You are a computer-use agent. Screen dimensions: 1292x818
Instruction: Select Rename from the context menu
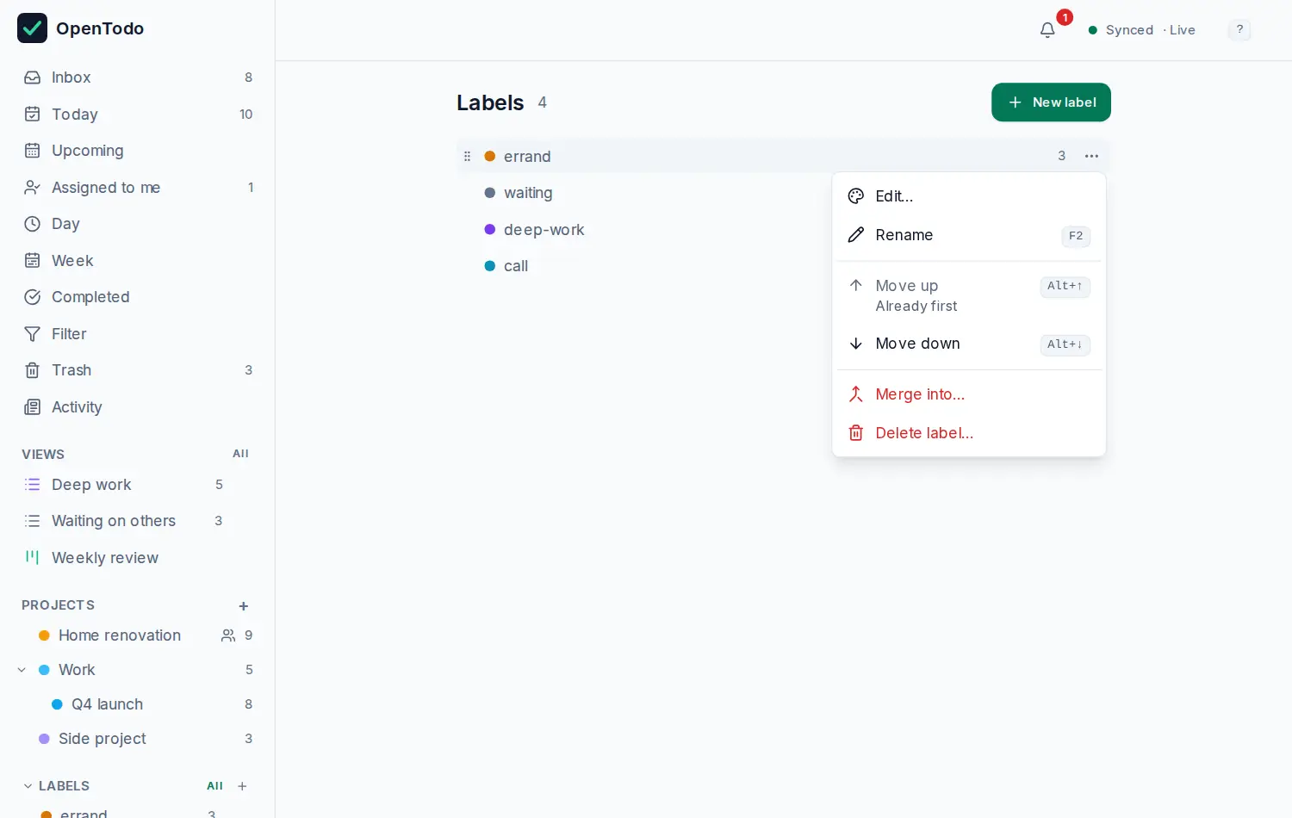(x=969, y=235)
